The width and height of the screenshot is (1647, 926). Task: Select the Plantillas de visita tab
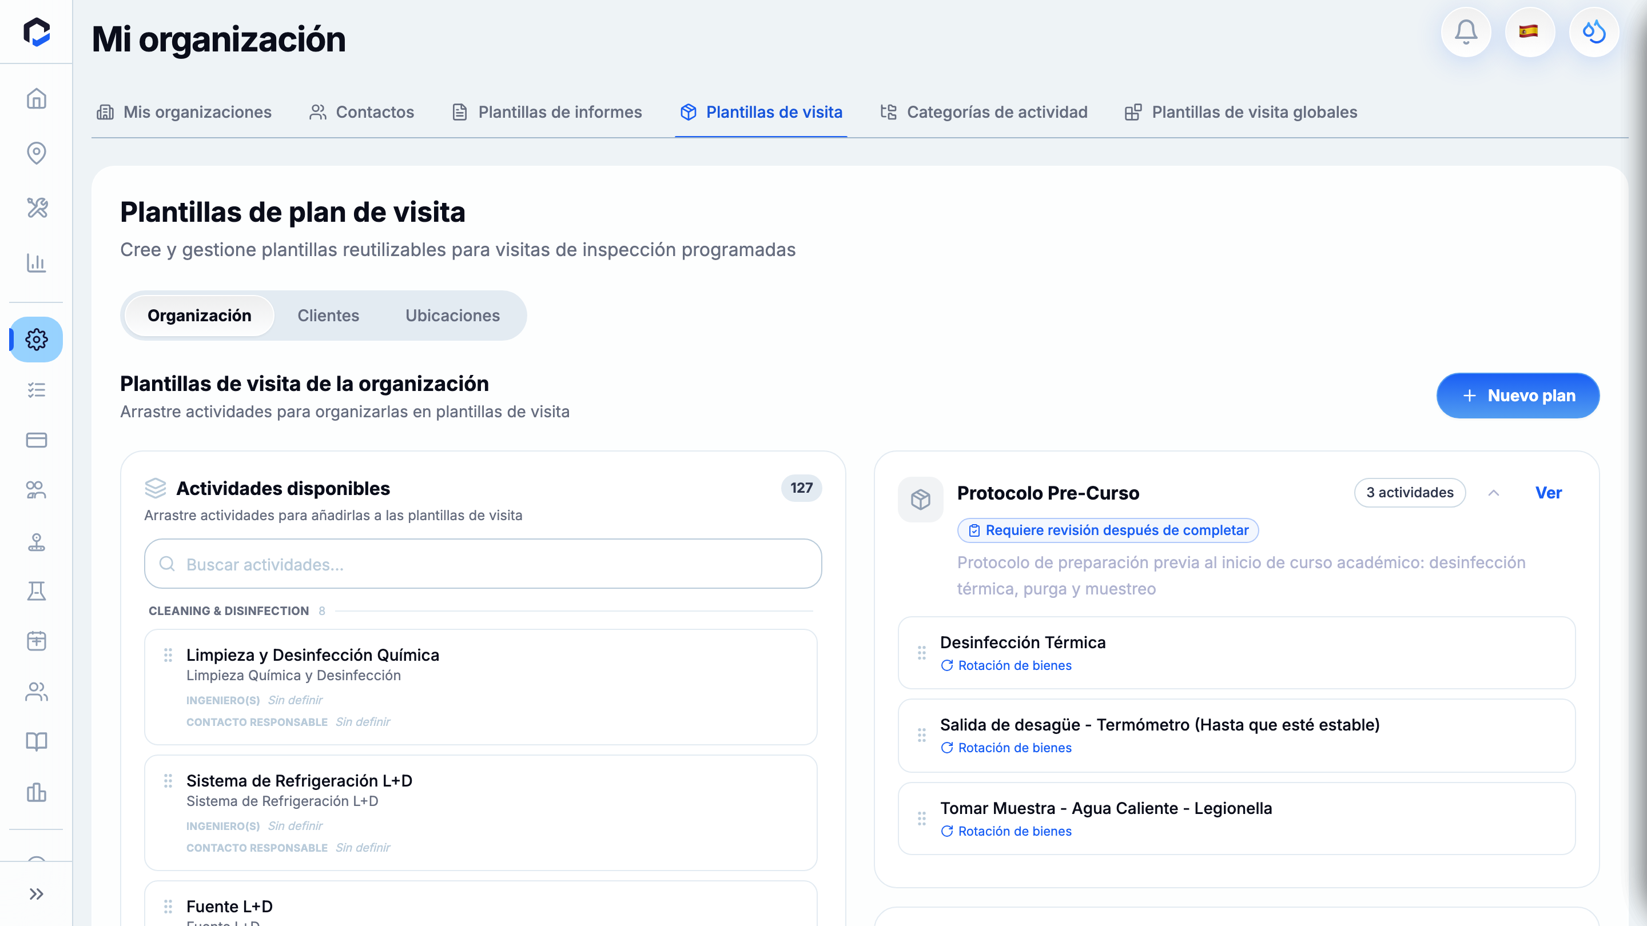tap(761, 113)
